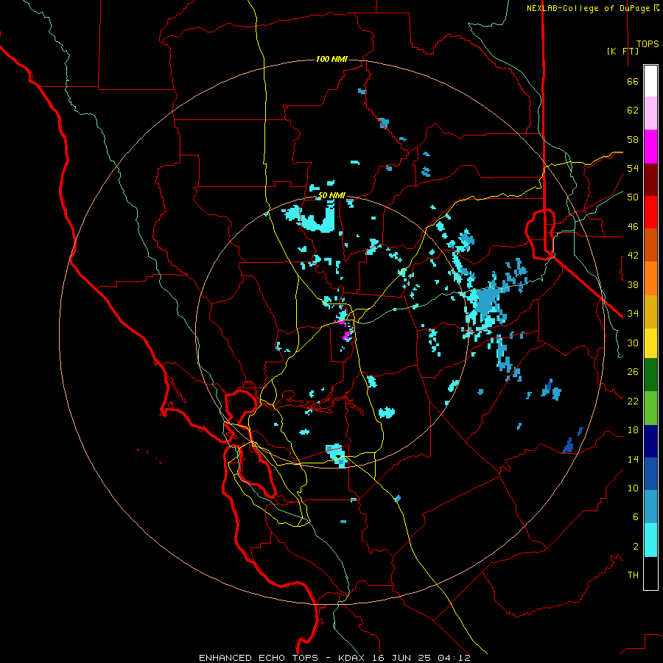
Task: Click the dark red swatch between 54 and 50
Action: tap(650, 180)
